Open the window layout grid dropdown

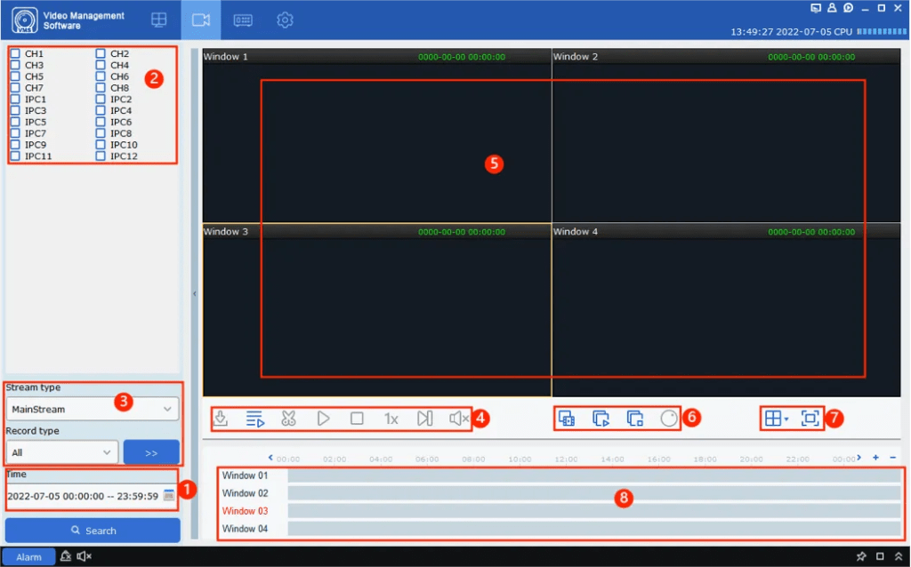tap(776, 419)
